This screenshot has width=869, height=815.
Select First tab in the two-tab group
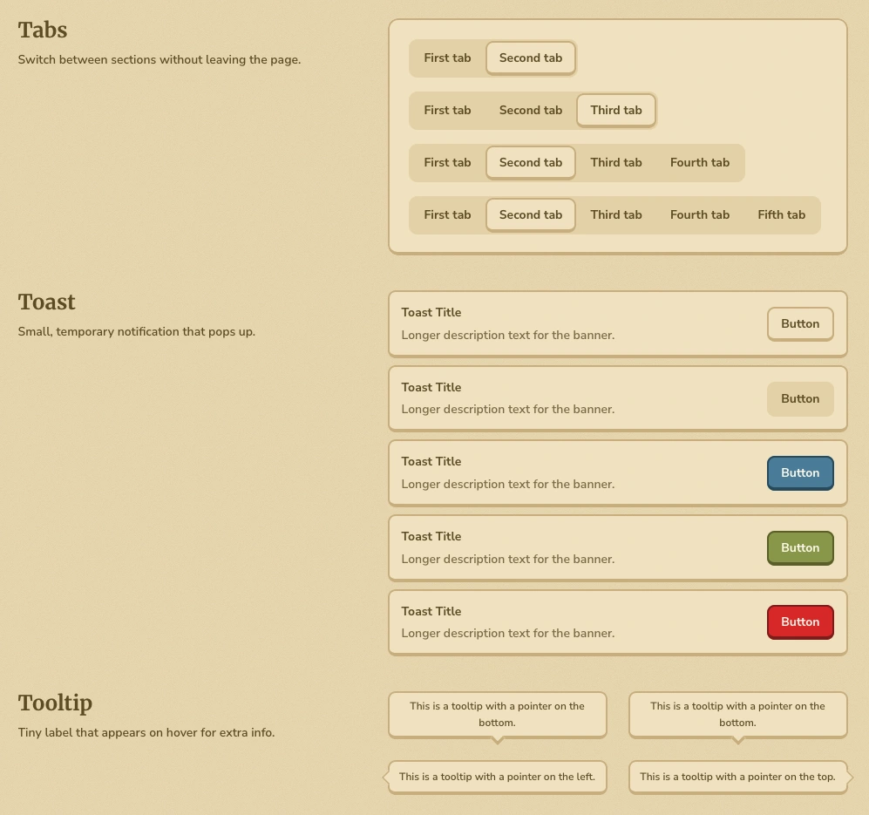pyautogui.click(x=447, y=58)
